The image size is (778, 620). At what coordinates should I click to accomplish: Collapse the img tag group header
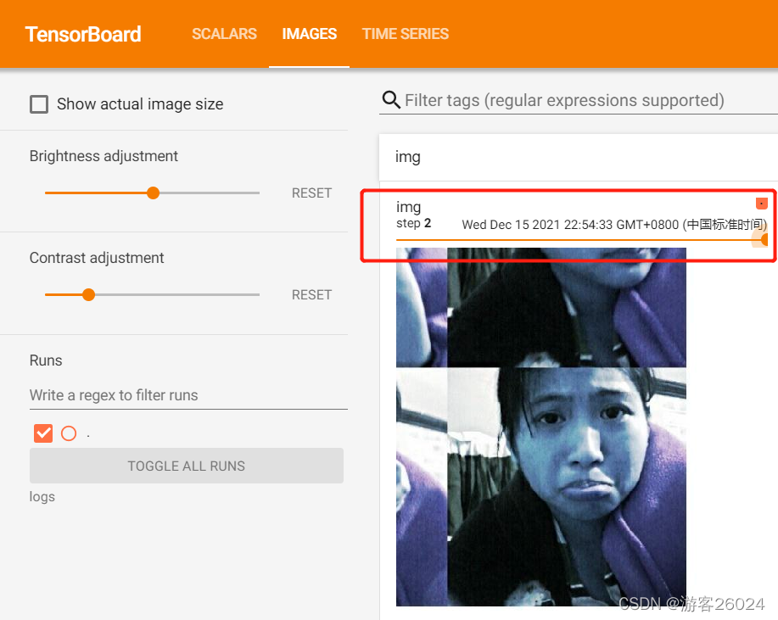[x=579, y=157]
